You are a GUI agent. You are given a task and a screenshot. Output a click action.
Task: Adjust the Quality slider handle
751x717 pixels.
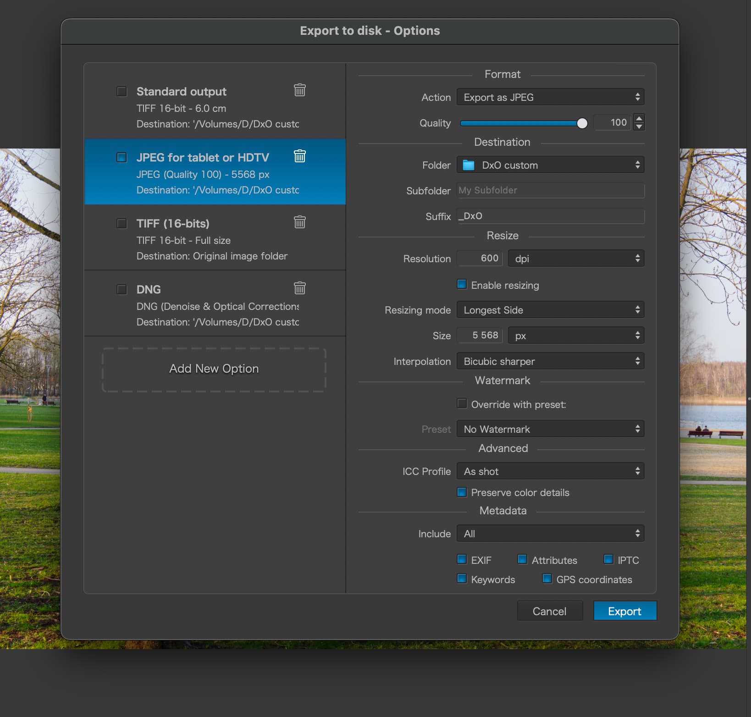[x=582, y=123]
